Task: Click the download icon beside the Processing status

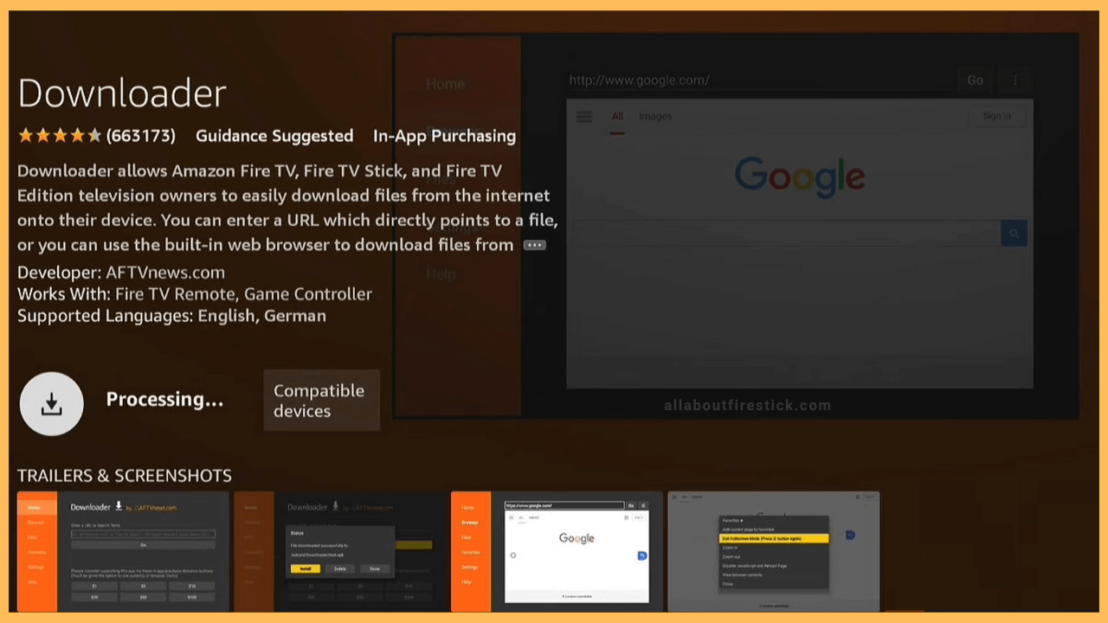Action: point(51,403)
